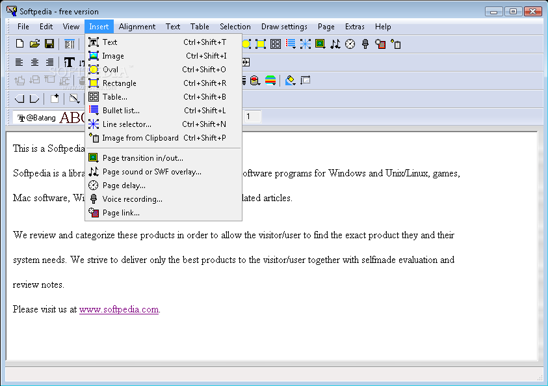Go to the previous page arrow icon

pos(20,99)
